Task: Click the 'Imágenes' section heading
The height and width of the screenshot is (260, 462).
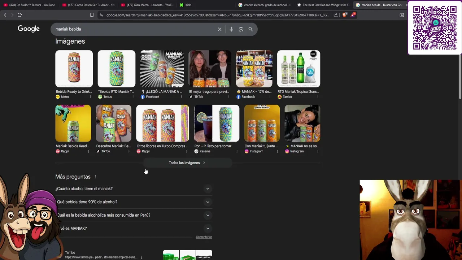Action: point(70,41)
